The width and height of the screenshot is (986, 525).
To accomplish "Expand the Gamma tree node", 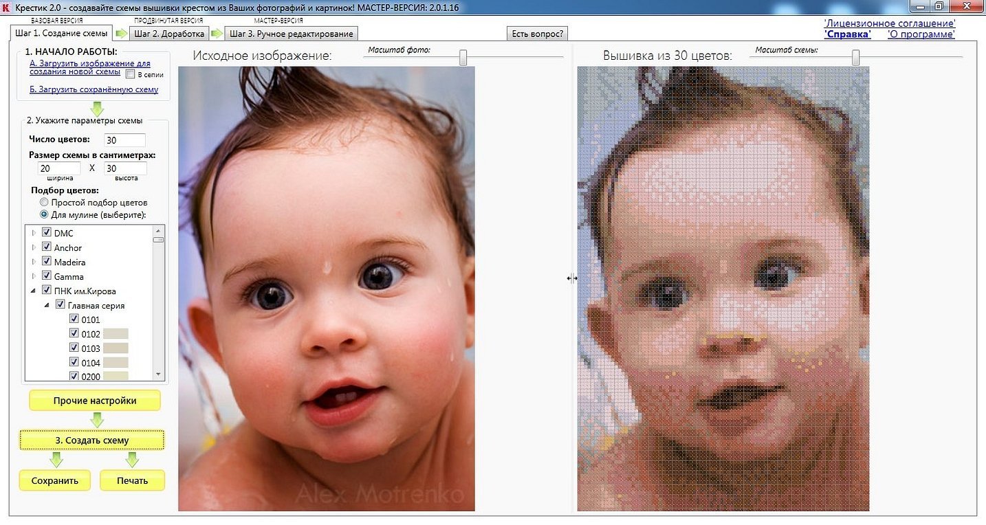I will [33, 276].
